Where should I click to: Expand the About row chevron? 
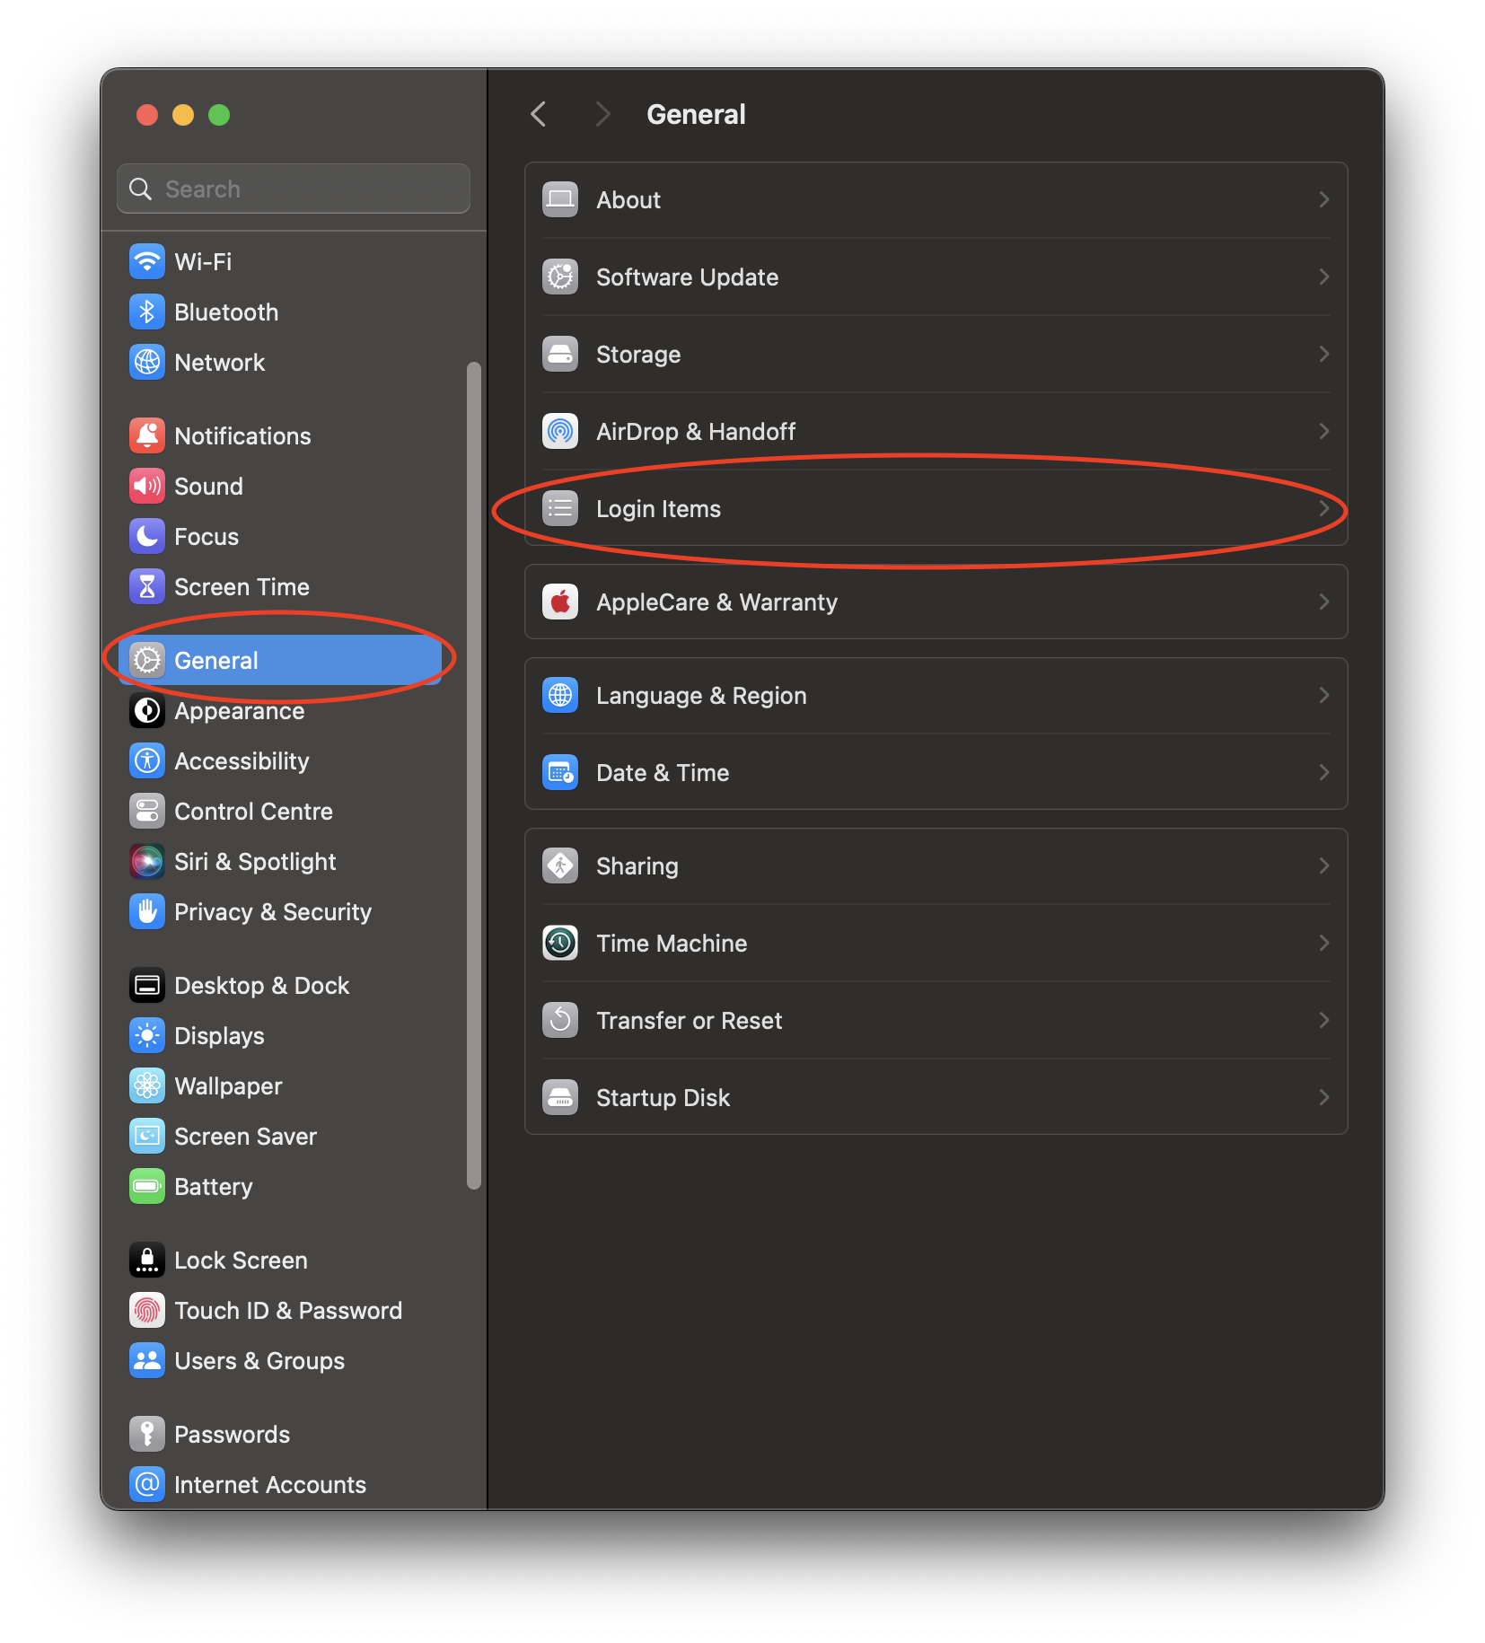pyautogui.click(x=1323, y=199)
